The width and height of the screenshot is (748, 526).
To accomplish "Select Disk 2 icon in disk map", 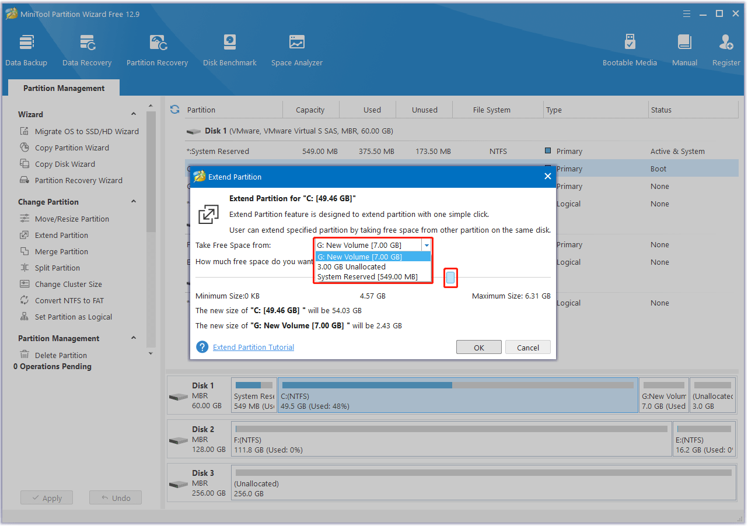I will [178, 440].
